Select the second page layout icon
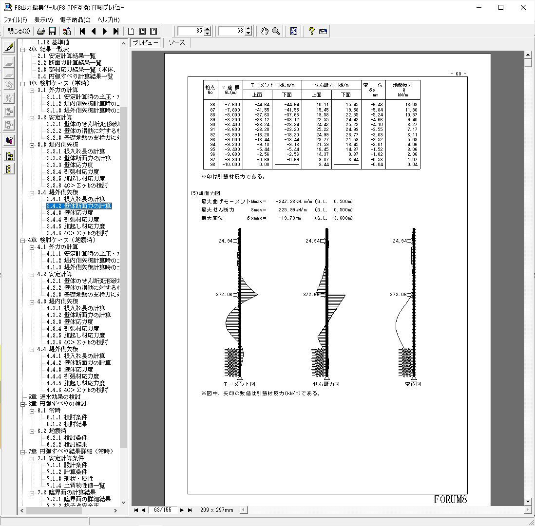Viewport: 535px width, 526px height. click(142, 31)
